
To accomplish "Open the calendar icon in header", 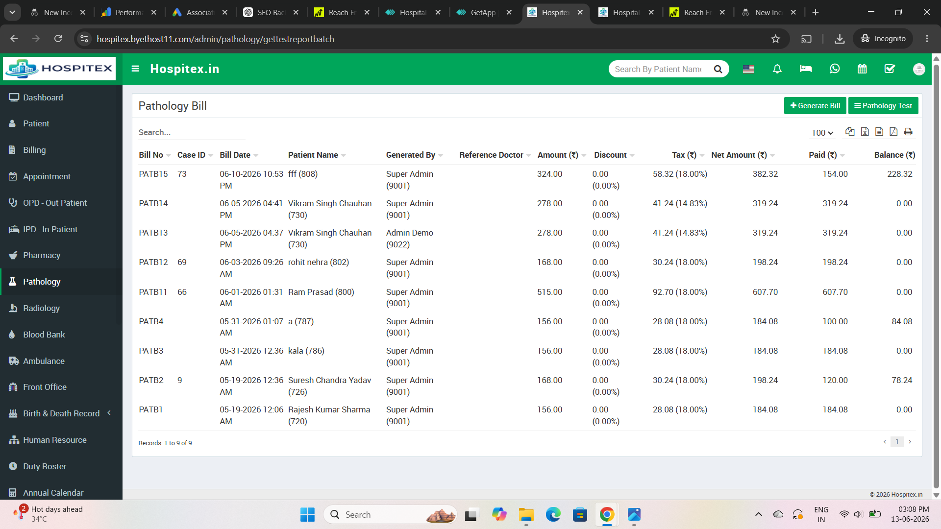I will pos(862,69).
